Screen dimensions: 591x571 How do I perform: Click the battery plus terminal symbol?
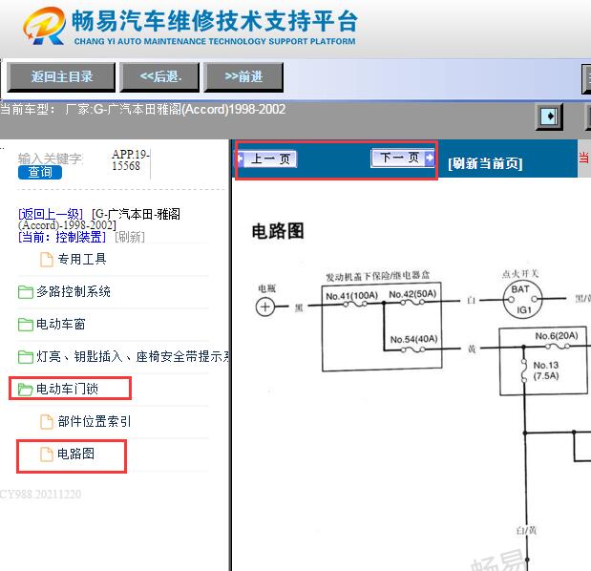[265, 307]
